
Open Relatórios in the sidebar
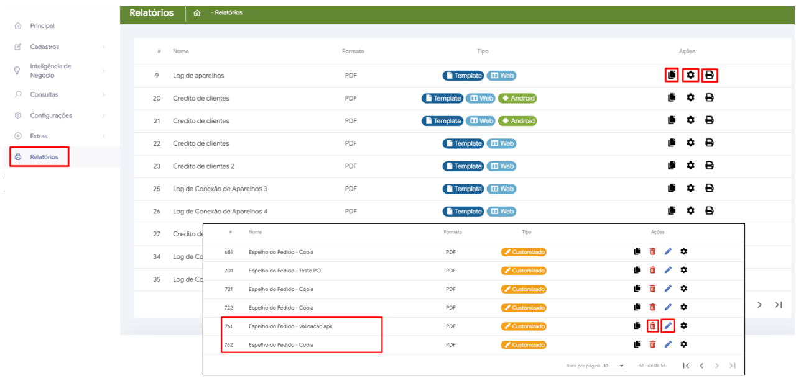44,157
